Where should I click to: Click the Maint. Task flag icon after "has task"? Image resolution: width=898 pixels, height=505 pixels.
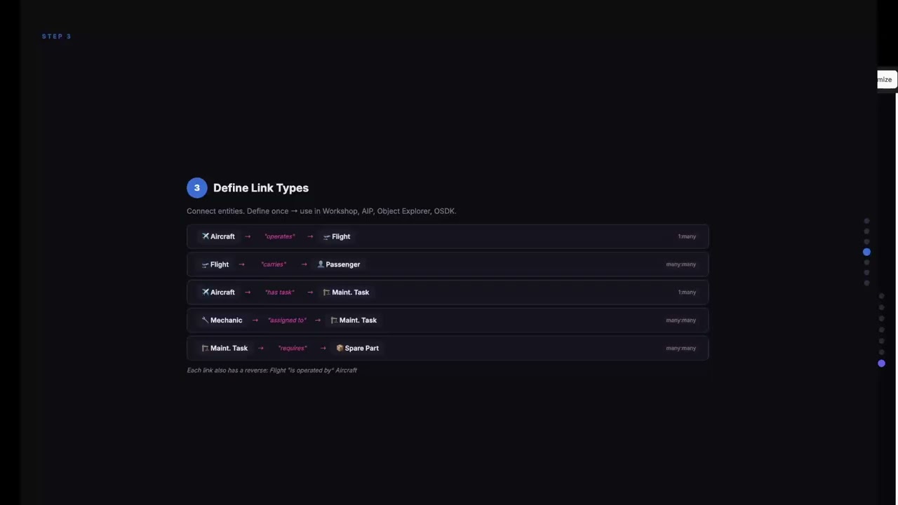point(326,292)
